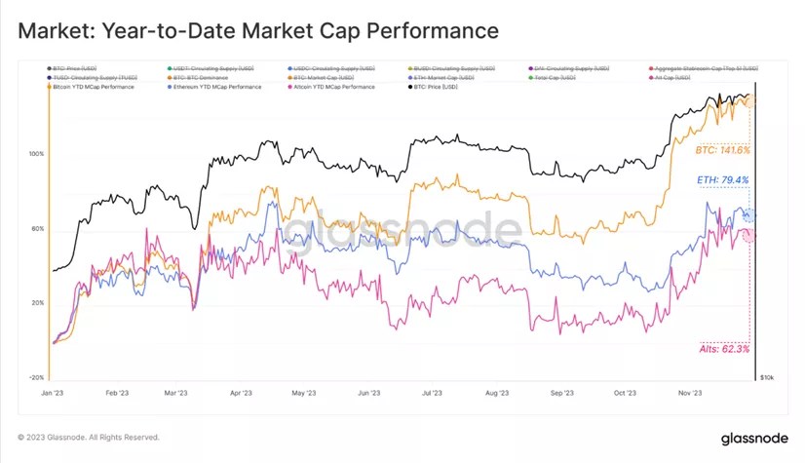Image resolution: width=805 pixels, height=463 pixels.
Task: Click the 100% y-axis label
Action: tap(36, 154)
